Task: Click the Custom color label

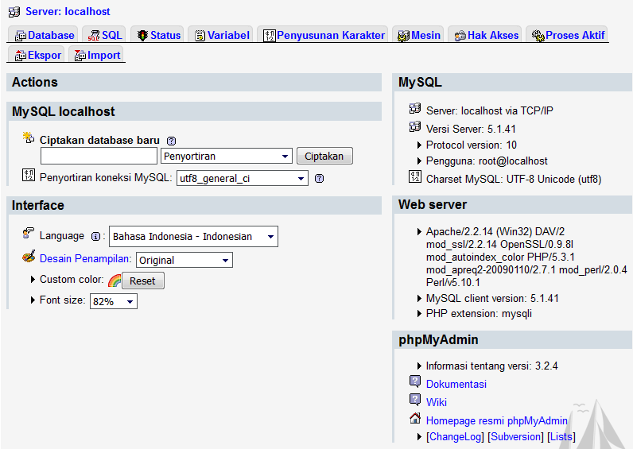Action: [x=72, y=279]
